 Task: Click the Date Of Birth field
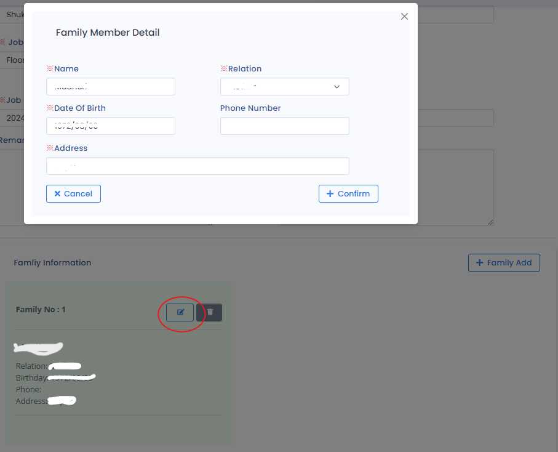[111, 126]
